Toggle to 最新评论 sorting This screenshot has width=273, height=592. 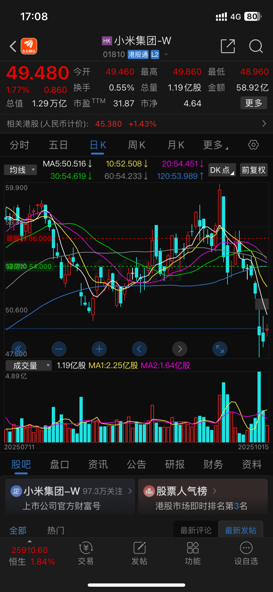tap(196, 530)
